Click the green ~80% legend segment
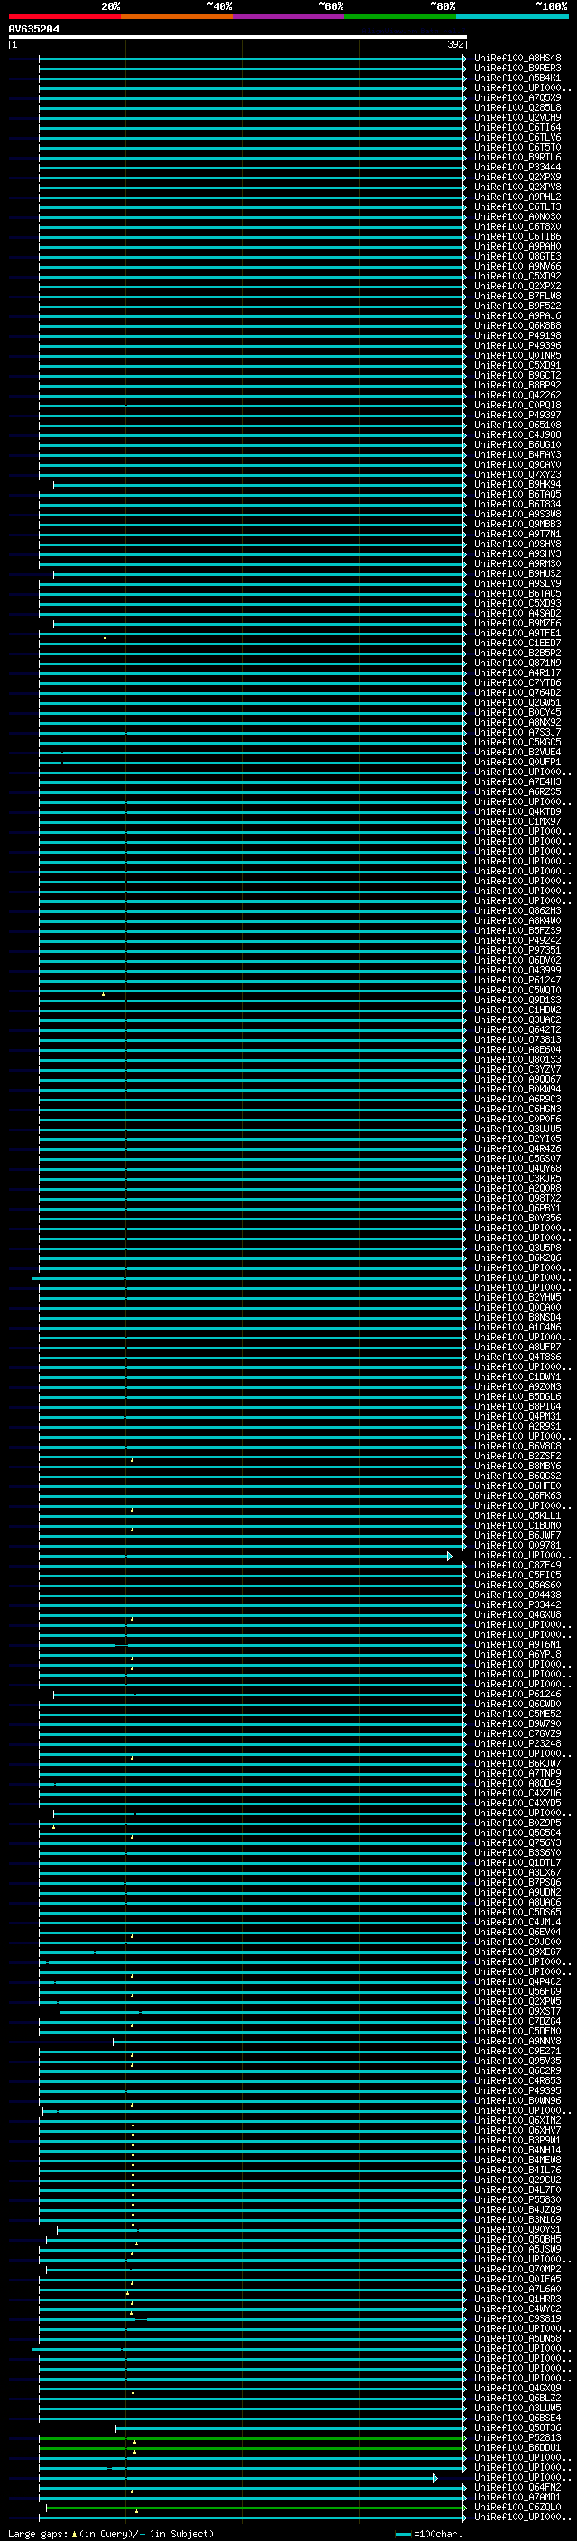The width and height of the screenshot is (577, 2541). pyautogui.click(x=400, y=16)
